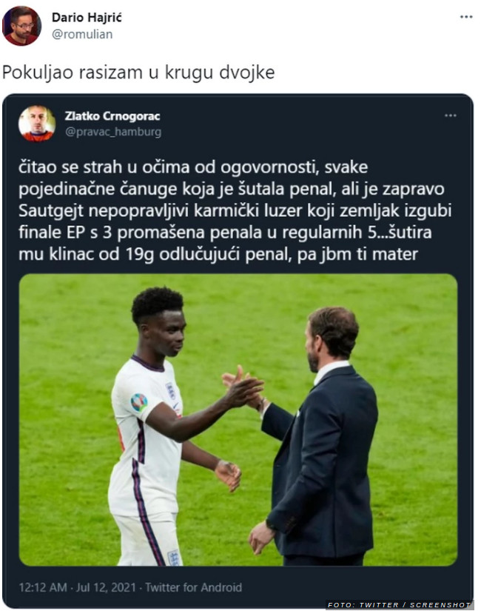Open Dario Hajrić's profile avatar
This screenshot has height=611, width=481.
click(x=21, y=26)
